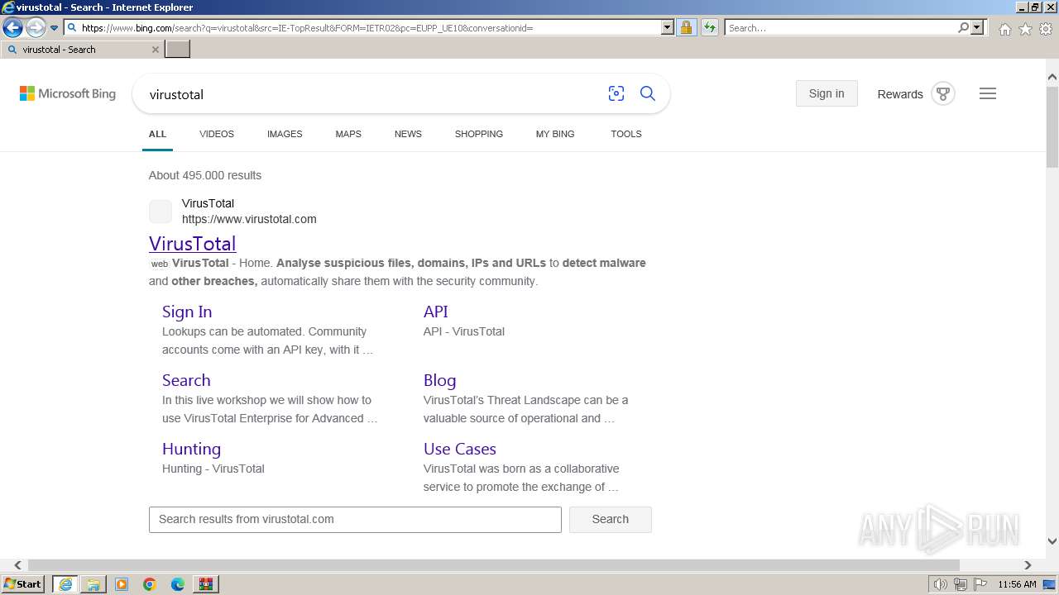
Task: Open the VirusTotal main result heading
Action: coord(193,243)
